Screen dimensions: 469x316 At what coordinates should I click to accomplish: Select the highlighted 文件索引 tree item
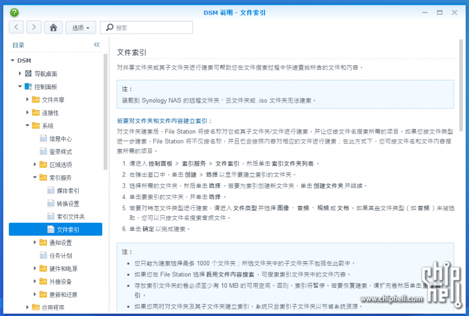coord(55,229)
